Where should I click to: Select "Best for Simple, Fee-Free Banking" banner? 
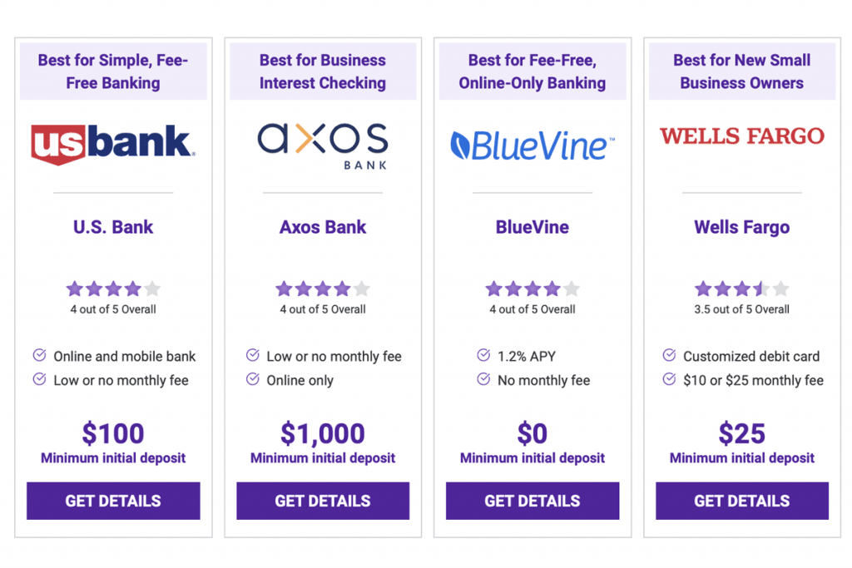[113, 72]
